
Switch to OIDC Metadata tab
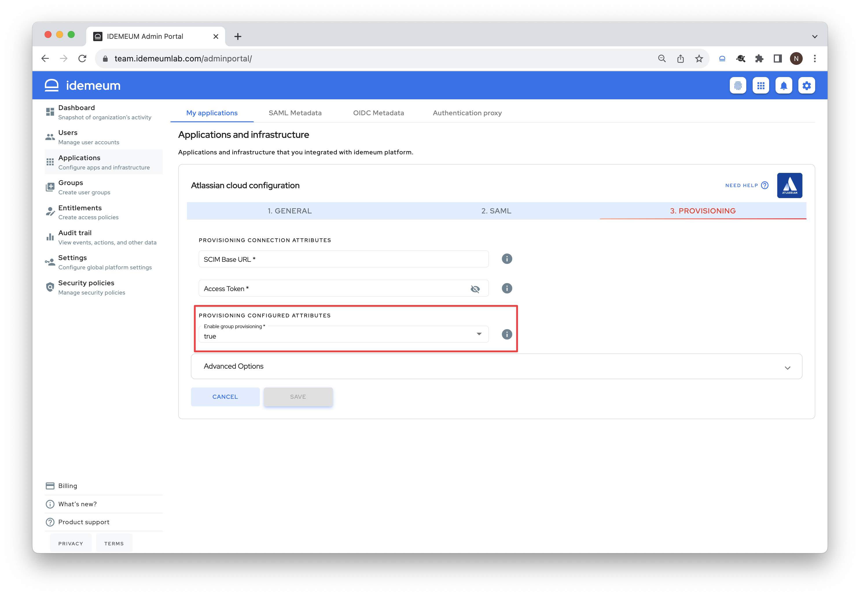378,113
